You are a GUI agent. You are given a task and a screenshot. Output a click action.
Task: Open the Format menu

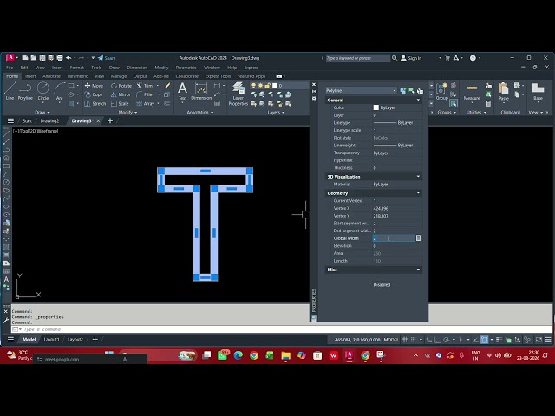pos(76,68)
